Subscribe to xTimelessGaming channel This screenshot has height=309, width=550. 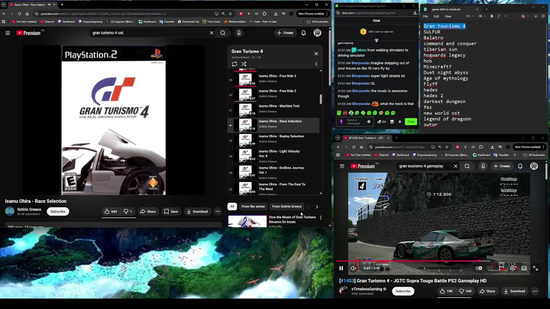pyautogui.click(x=403, y=291)
